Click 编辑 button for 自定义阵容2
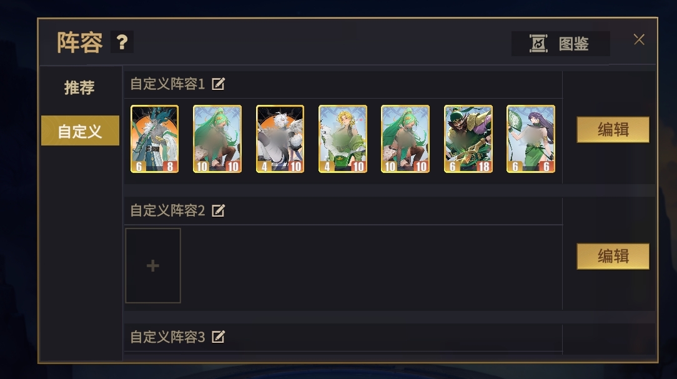The width and height of the screenshot is (677, 379). 613,257
